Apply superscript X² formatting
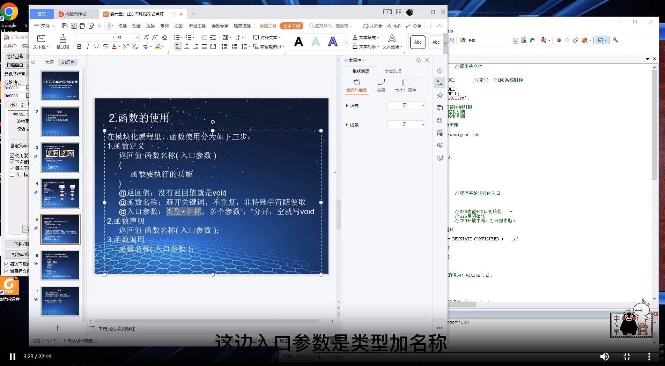This screenshot has width=665, height=366. click(126, 46)
